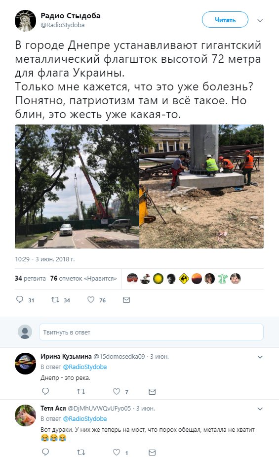Follow the account with Читать button
This screenshot has width=279, height=457.
[x=225, y=20]
